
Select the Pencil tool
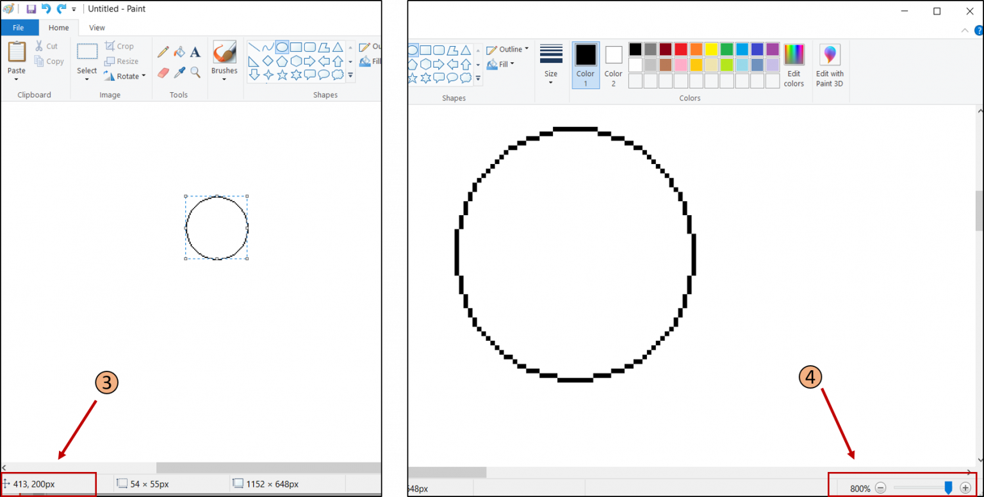pos(163,51)
